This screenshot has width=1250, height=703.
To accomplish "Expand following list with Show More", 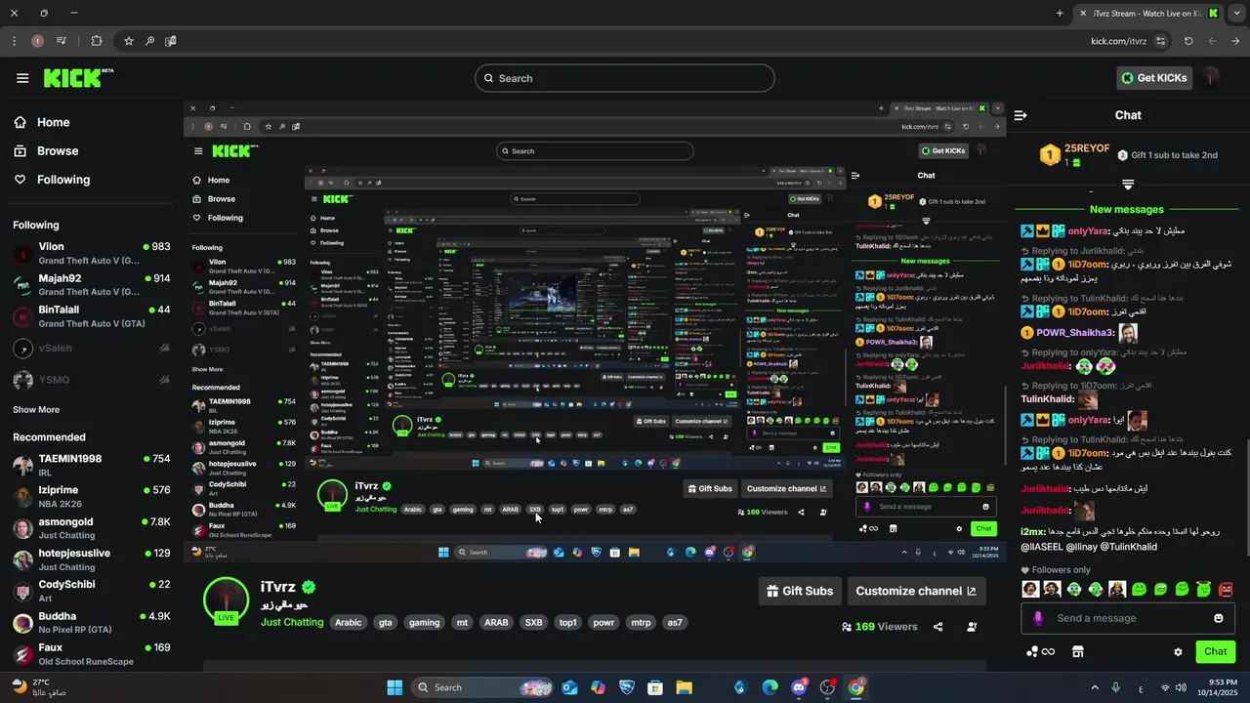I will coord(36,410).
